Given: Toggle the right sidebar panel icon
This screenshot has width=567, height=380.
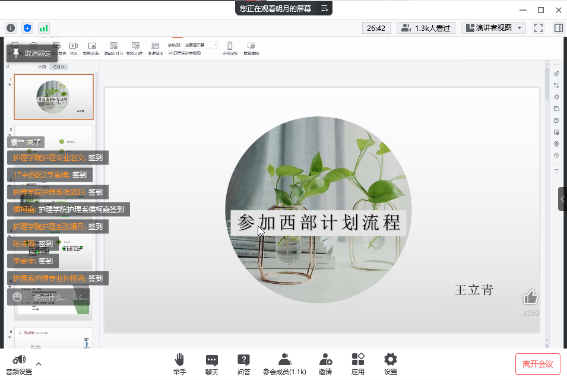Looking at the screenshot, I should tap(558, 28).
